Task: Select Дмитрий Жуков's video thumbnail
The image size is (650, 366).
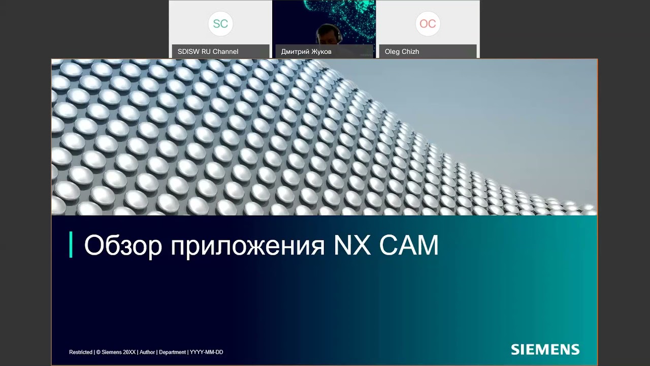Action: (x=324, y=29)
